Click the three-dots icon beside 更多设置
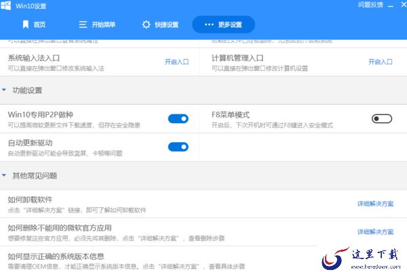 click(209, 24)
